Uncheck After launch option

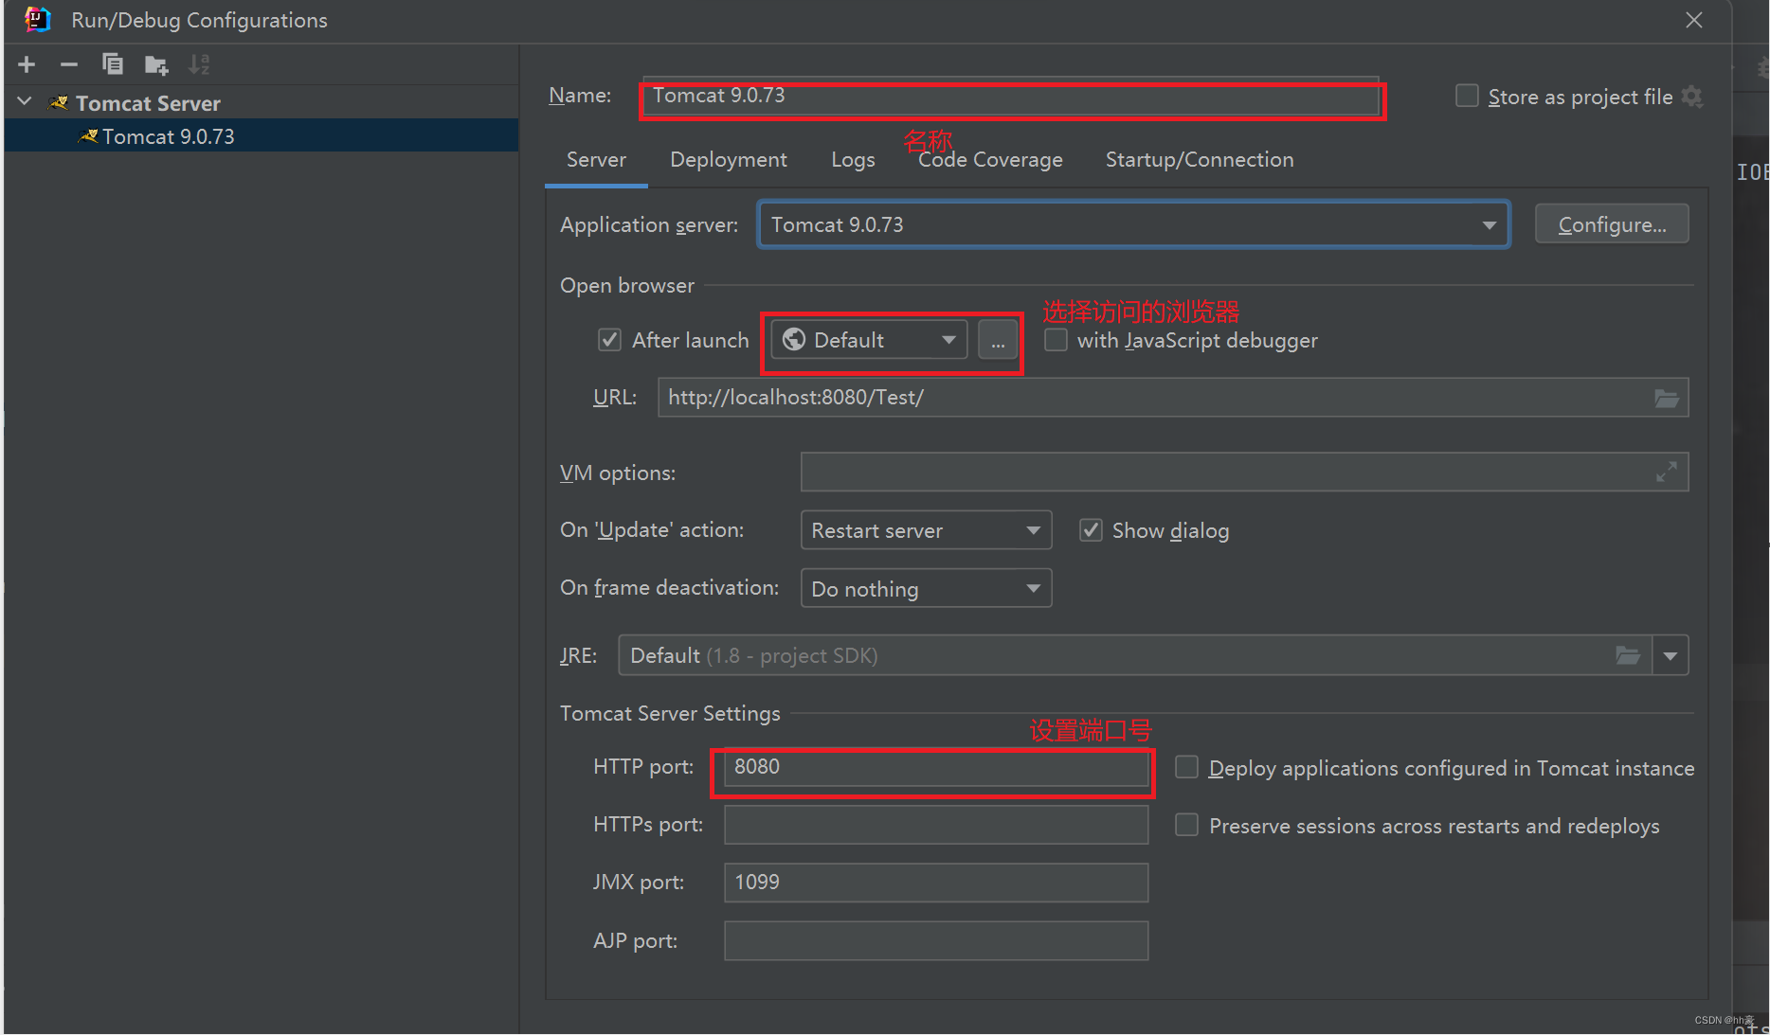pos(609,340)
